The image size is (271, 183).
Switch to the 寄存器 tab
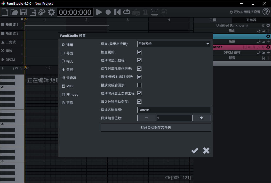252,20
